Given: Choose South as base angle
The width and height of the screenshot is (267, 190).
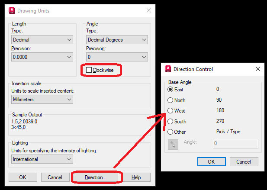Looking at the screenshot, I should click(170, 122).
